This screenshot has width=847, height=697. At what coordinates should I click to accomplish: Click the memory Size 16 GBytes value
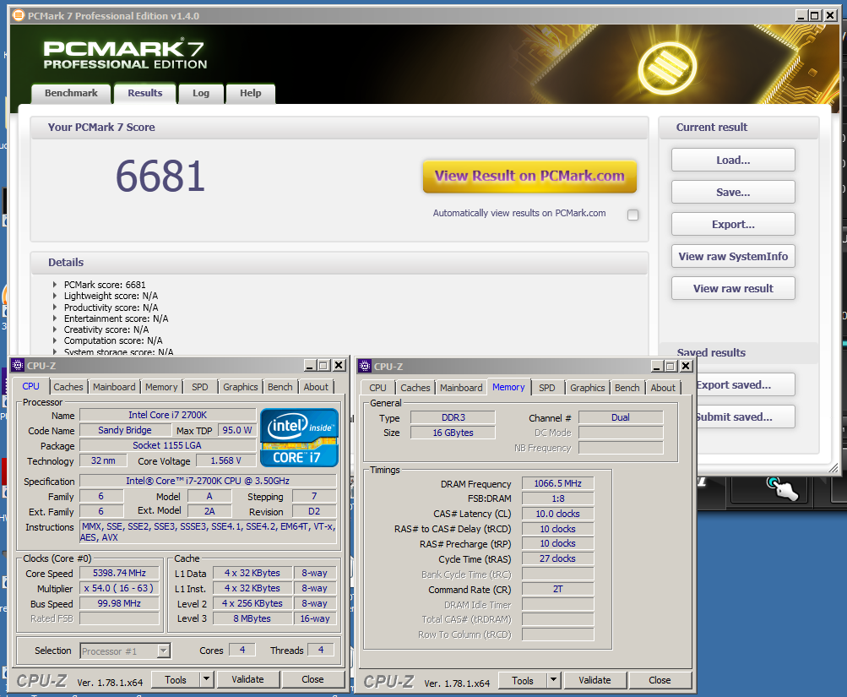click(x=453, y=433)
